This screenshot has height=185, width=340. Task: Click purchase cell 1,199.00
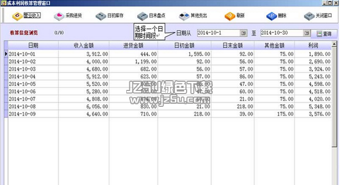(133, 61)
